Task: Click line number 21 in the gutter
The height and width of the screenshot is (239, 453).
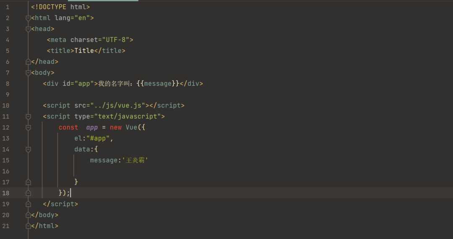Action: point(6,226)
